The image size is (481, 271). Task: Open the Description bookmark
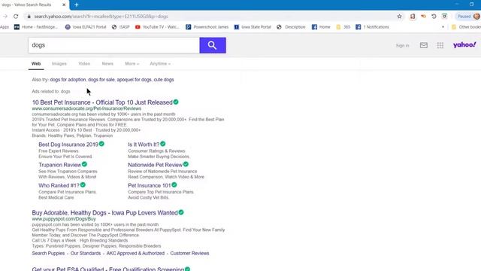pos(291,27)
